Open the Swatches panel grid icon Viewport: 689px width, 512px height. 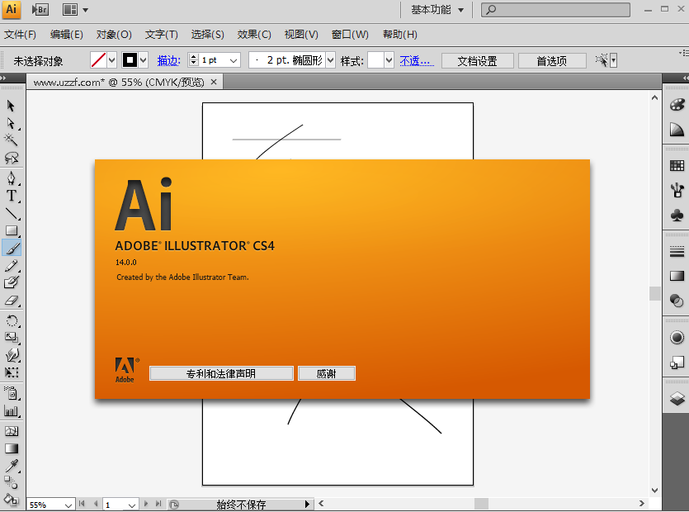pyautogui.click(x=677, y=166)
